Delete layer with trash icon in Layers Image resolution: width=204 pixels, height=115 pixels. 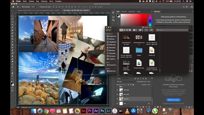click(x=149, y=107)
